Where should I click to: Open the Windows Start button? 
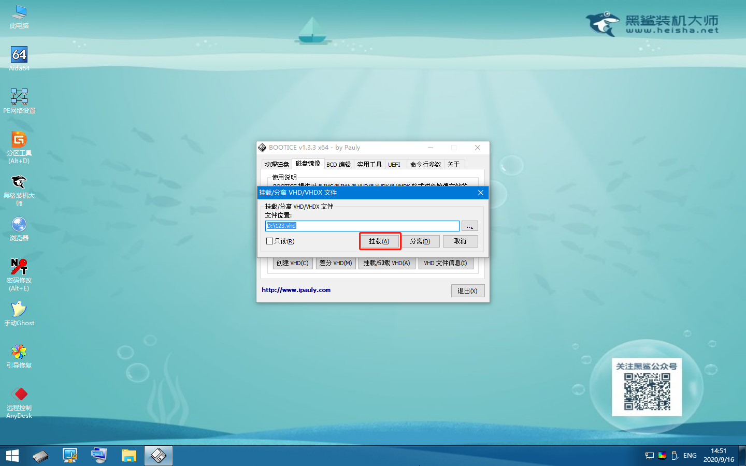point(12,456)
